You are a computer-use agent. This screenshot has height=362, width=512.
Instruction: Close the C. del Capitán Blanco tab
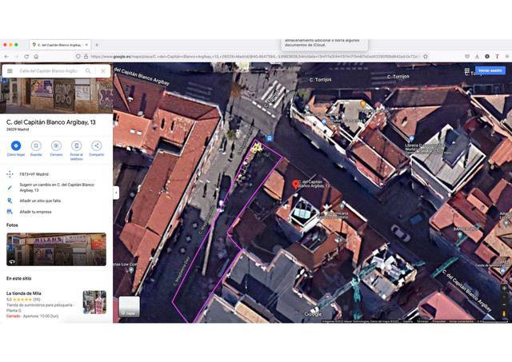click(x=86, y=45)
